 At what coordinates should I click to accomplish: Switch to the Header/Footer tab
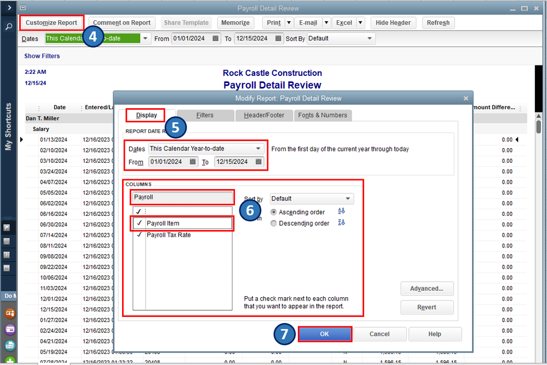[x=264, y=115]
